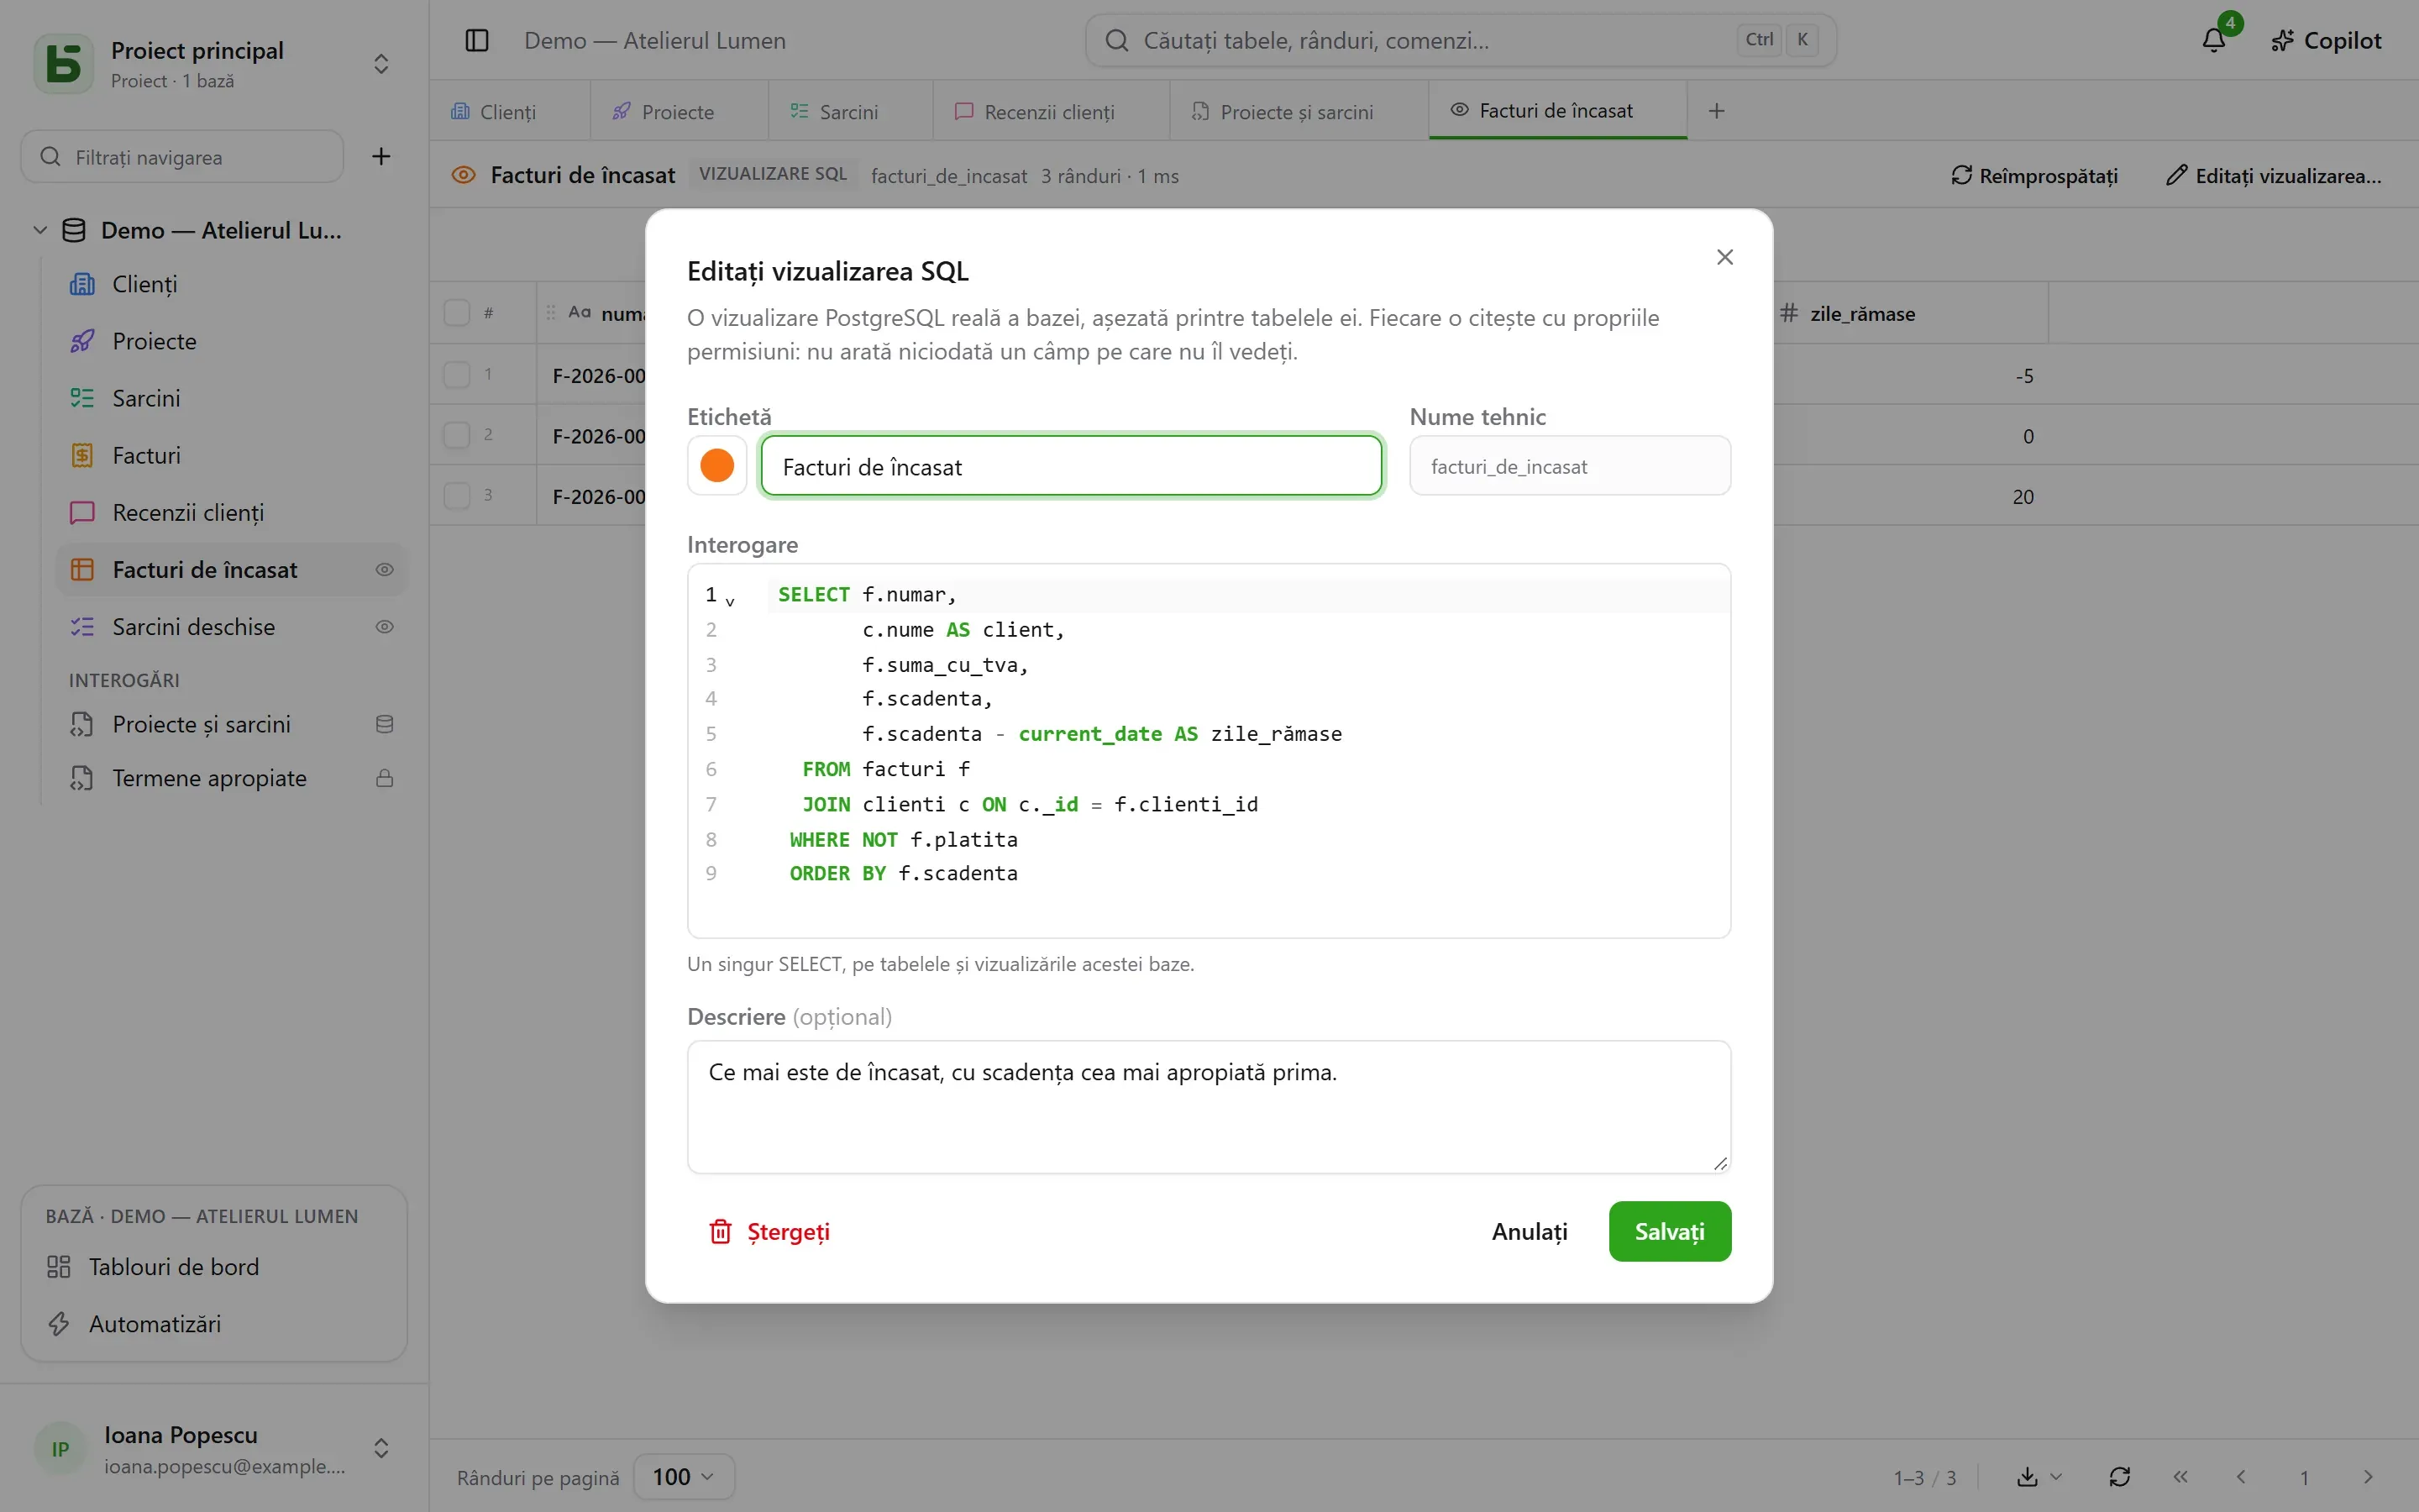
Task: Switch to the Recenzii clienți tab
Action: point(1035,111)
